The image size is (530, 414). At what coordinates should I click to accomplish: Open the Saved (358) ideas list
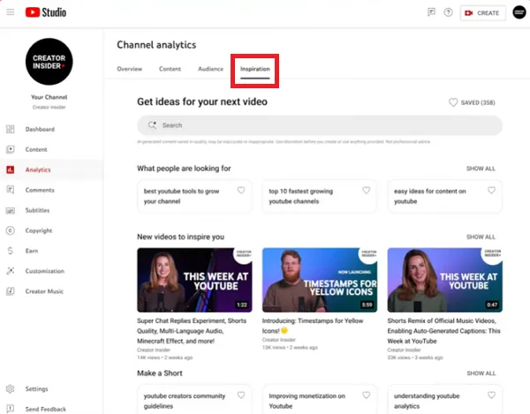[x=475, y=102]
